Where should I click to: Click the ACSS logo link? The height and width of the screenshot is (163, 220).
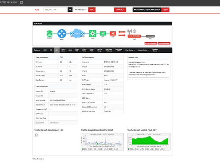37,10
